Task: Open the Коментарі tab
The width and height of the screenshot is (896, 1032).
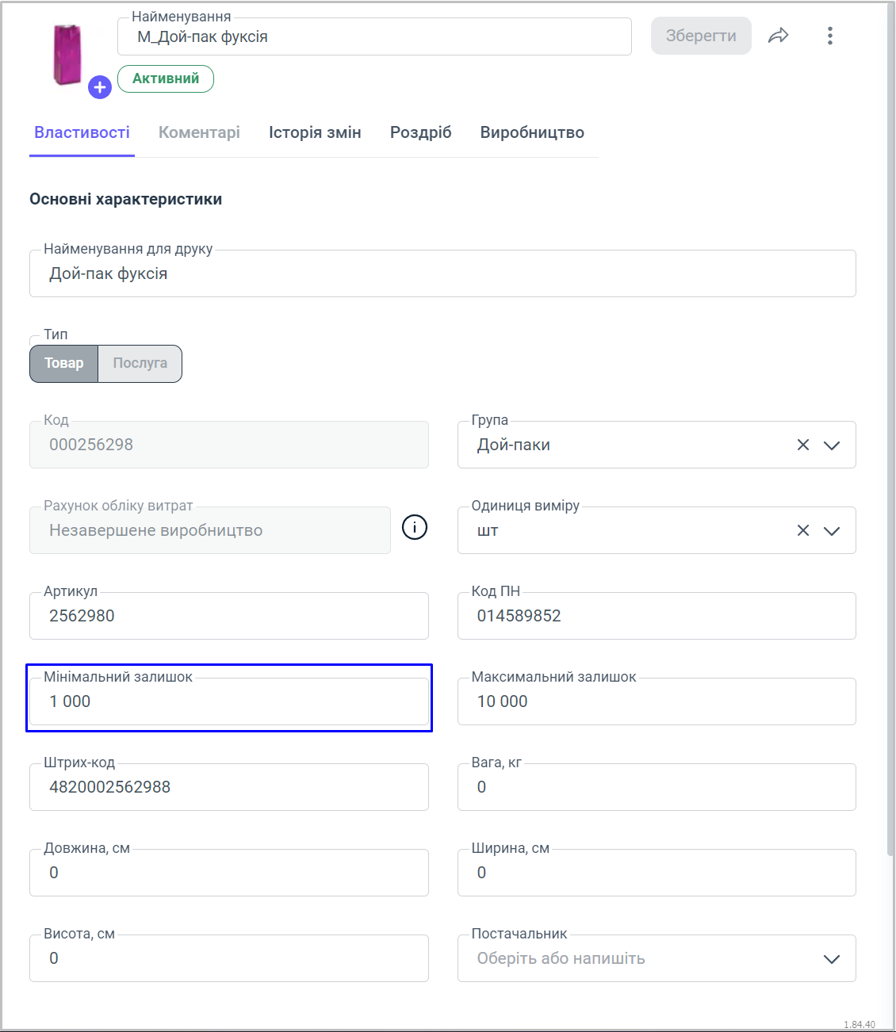Action: click(199, 133)
